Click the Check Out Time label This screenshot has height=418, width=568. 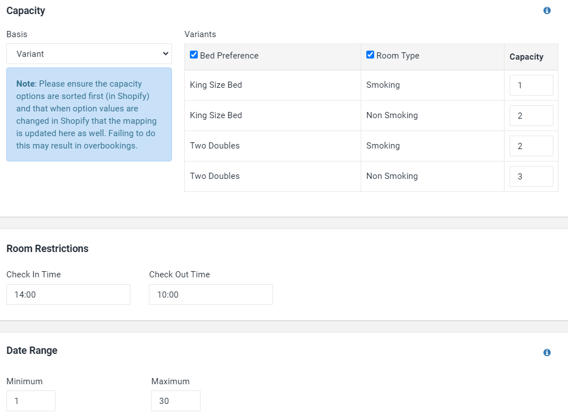click(179, 275)
